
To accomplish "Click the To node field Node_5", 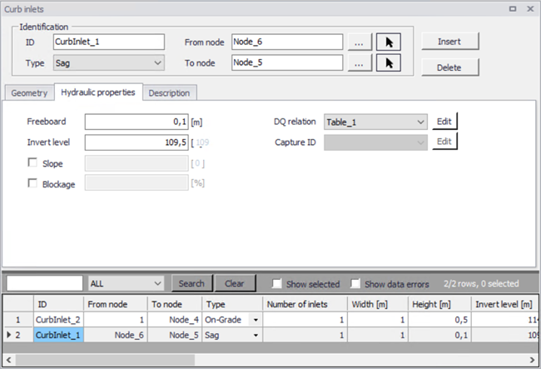I will point(287,62).
